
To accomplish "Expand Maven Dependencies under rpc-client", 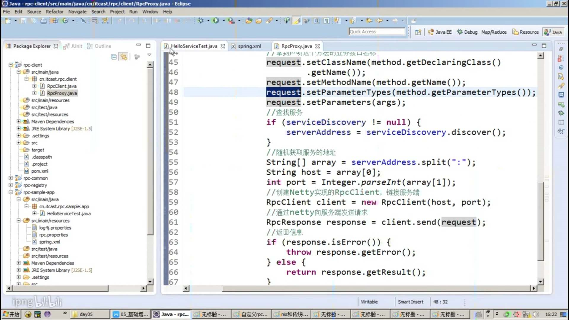I will pos(19,121).
